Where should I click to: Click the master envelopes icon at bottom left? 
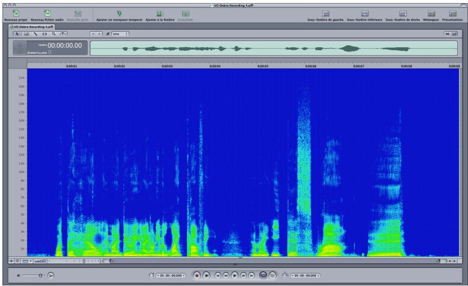[x=12, y=261]
